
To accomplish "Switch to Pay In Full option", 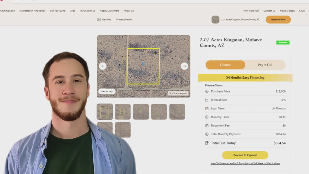I will pos(265,65).
